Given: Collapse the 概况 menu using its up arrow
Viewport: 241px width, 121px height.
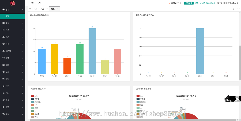Looking at the screenshot, I should click(x=22, y=10).
